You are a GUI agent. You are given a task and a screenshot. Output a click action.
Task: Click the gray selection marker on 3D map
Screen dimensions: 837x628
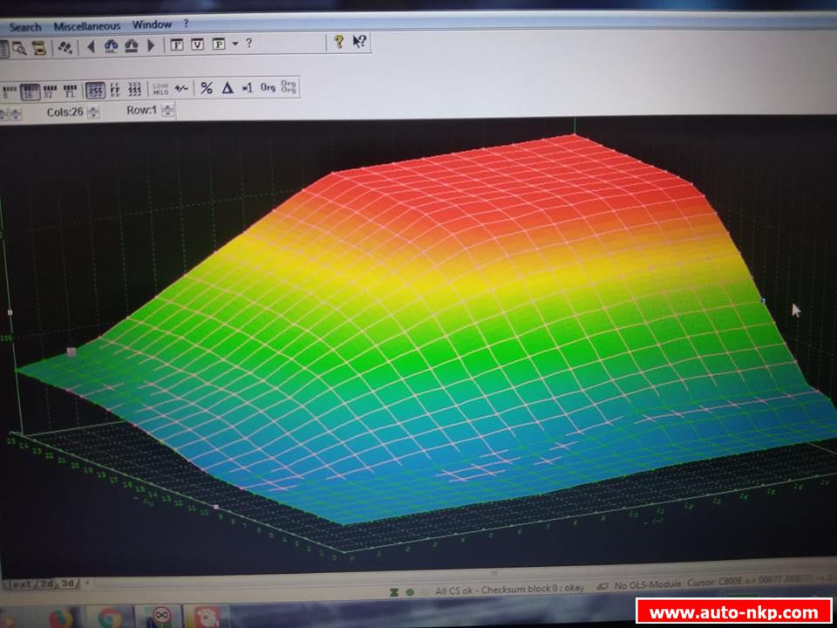pyautogui.click(x=71, y=352)
